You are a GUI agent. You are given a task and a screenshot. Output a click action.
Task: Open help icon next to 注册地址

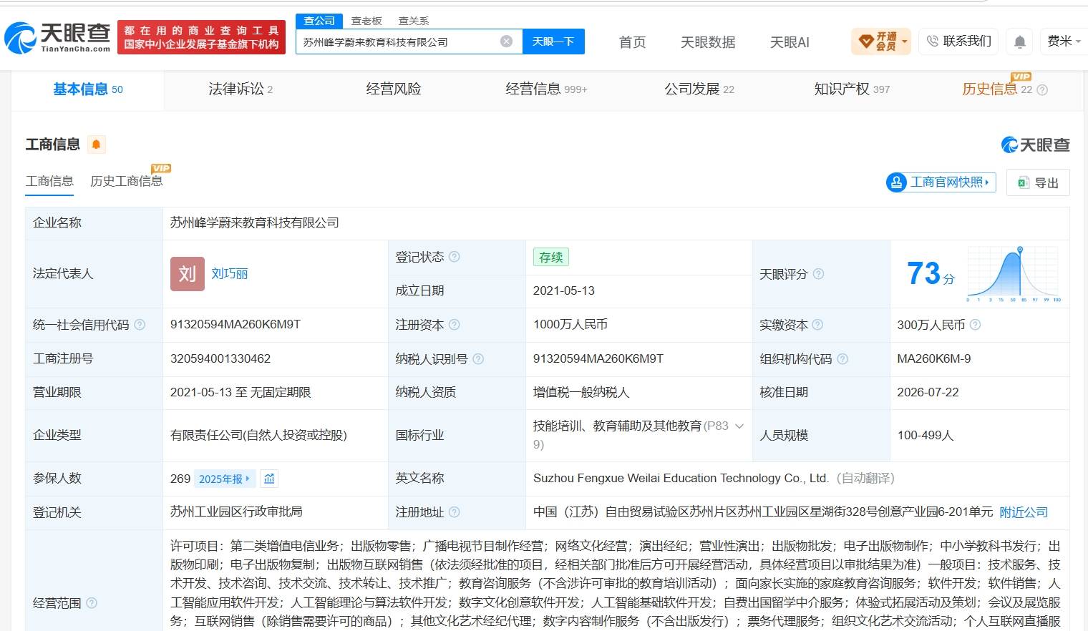[x=455, y=512]
